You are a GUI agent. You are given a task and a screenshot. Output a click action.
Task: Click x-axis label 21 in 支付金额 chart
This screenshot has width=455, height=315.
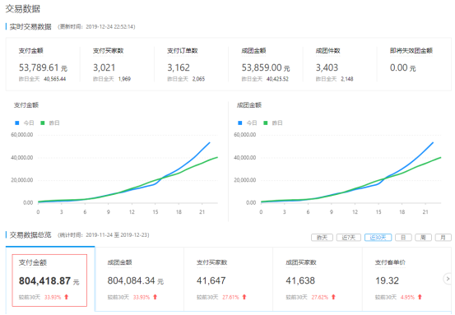[x=202, y=212]
